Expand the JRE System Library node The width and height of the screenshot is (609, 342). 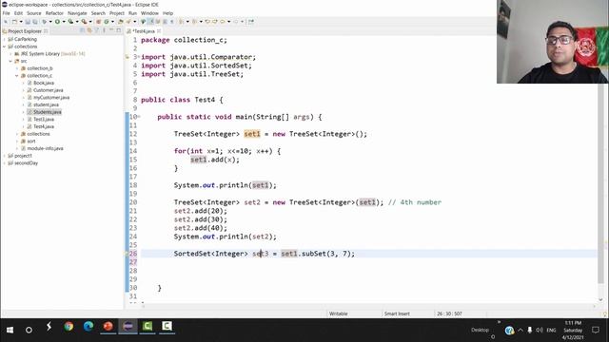click(x=10, y=54)
